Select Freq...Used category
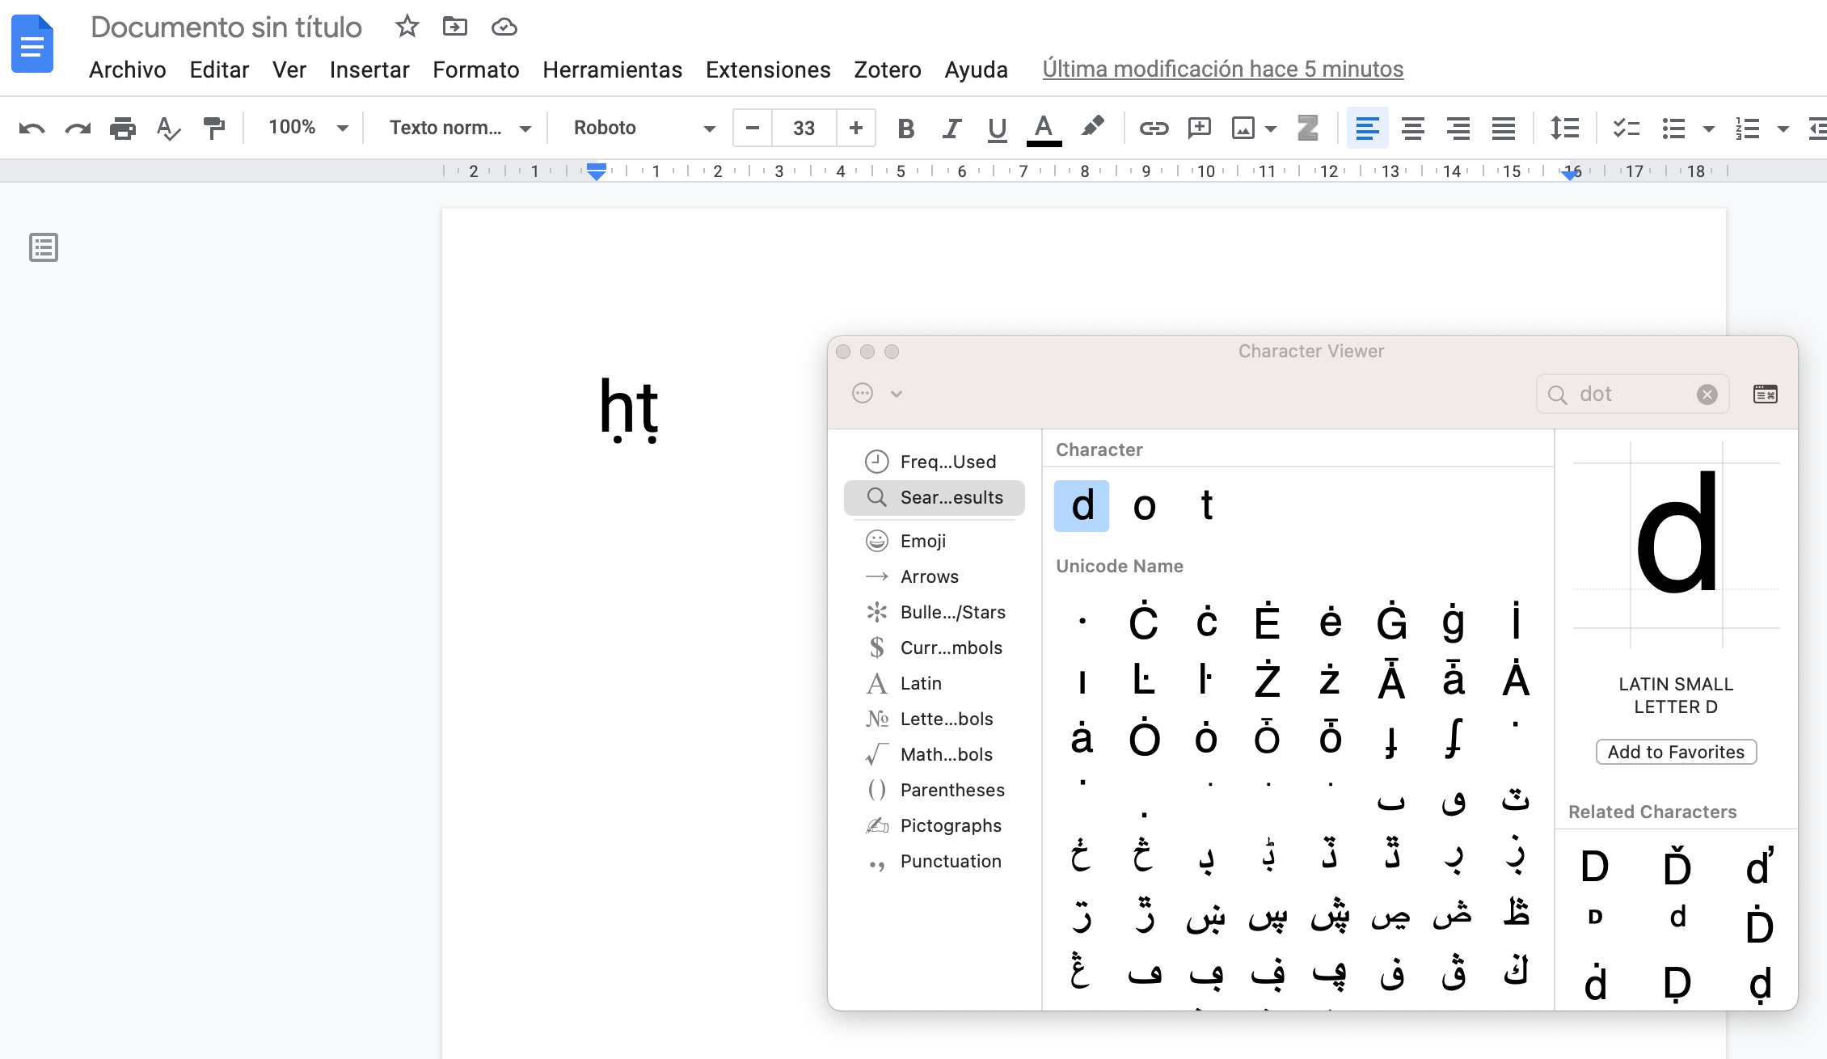1827x1059 pixels. point(934,462)
